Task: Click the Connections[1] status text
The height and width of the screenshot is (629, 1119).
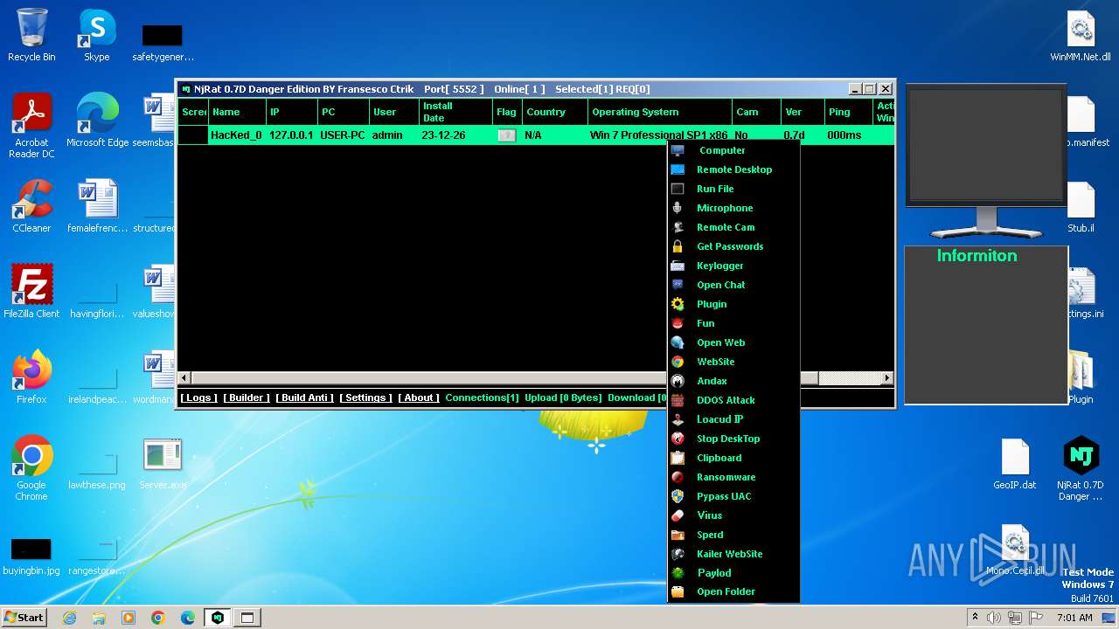Action: [482, 397]
